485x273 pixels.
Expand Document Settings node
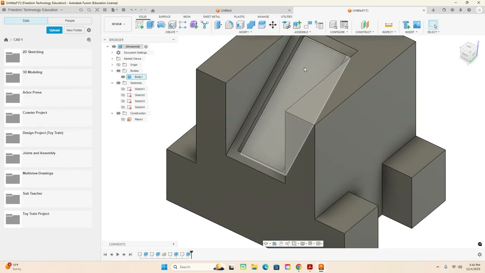point(112,53)
